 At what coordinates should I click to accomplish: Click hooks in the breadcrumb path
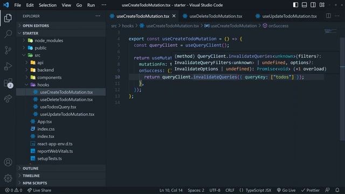click(x=128, y=26)
